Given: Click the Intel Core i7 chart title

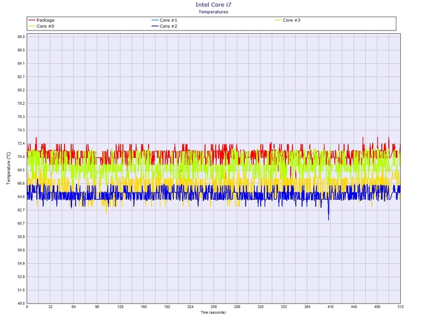Looking at the screenshot, I should coord(213,4).
